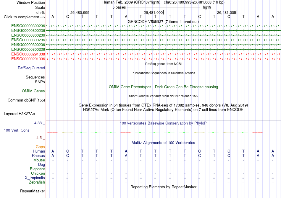Click the H3K27Ac Mark ENCODE title

[163, 110]
